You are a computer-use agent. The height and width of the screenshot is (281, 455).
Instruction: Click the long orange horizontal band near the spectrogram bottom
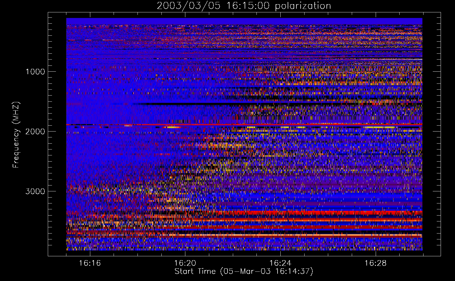[x=295, y=235]
